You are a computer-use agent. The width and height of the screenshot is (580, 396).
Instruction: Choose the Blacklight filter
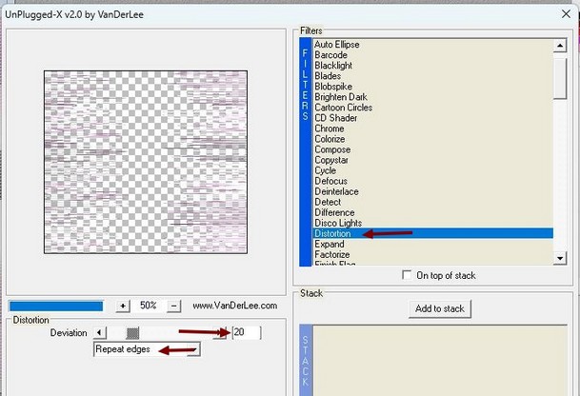pos(333,66)
